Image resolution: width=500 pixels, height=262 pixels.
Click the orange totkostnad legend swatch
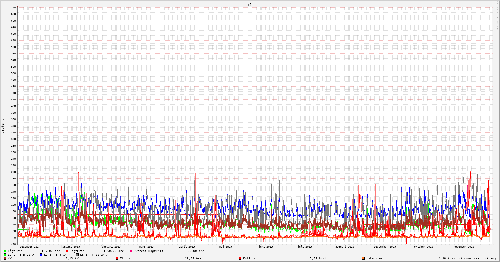(363, 258)
